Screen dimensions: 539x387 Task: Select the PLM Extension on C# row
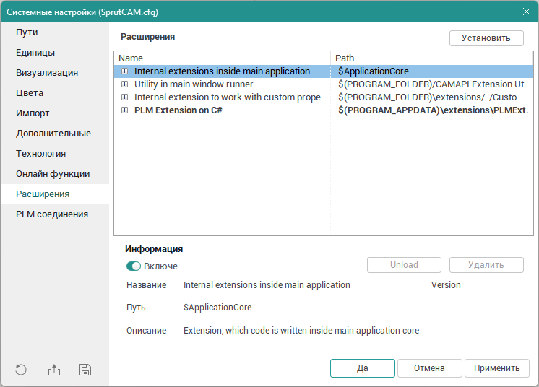(178, 110)
